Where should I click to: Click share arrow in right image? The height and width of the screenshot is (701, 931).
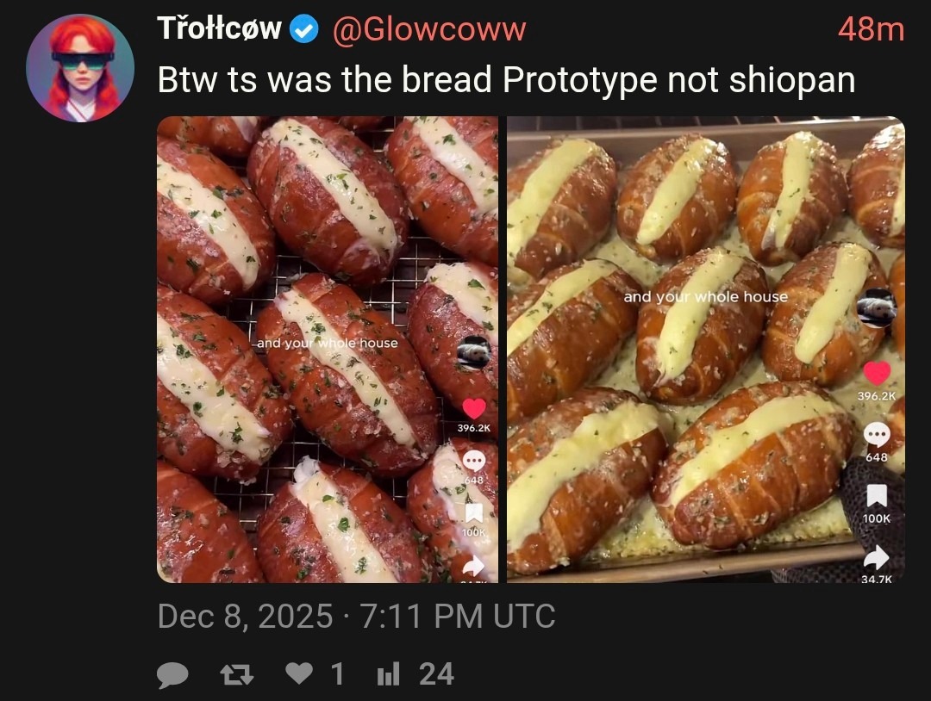pos(877,557)
